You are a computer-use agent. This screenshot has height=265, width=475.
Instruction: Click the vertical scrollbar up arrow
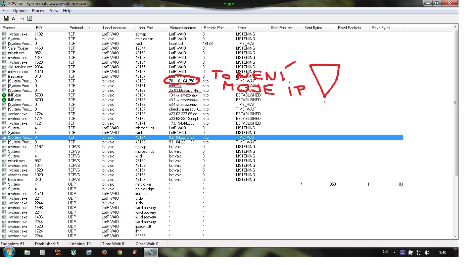pyautogui.click(x=456, y=27)
